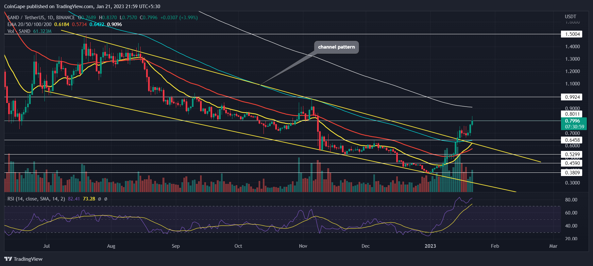Click the EMA 20 value 0.6184
This screenshot has width=593, height=266.
tap(62, 24)
